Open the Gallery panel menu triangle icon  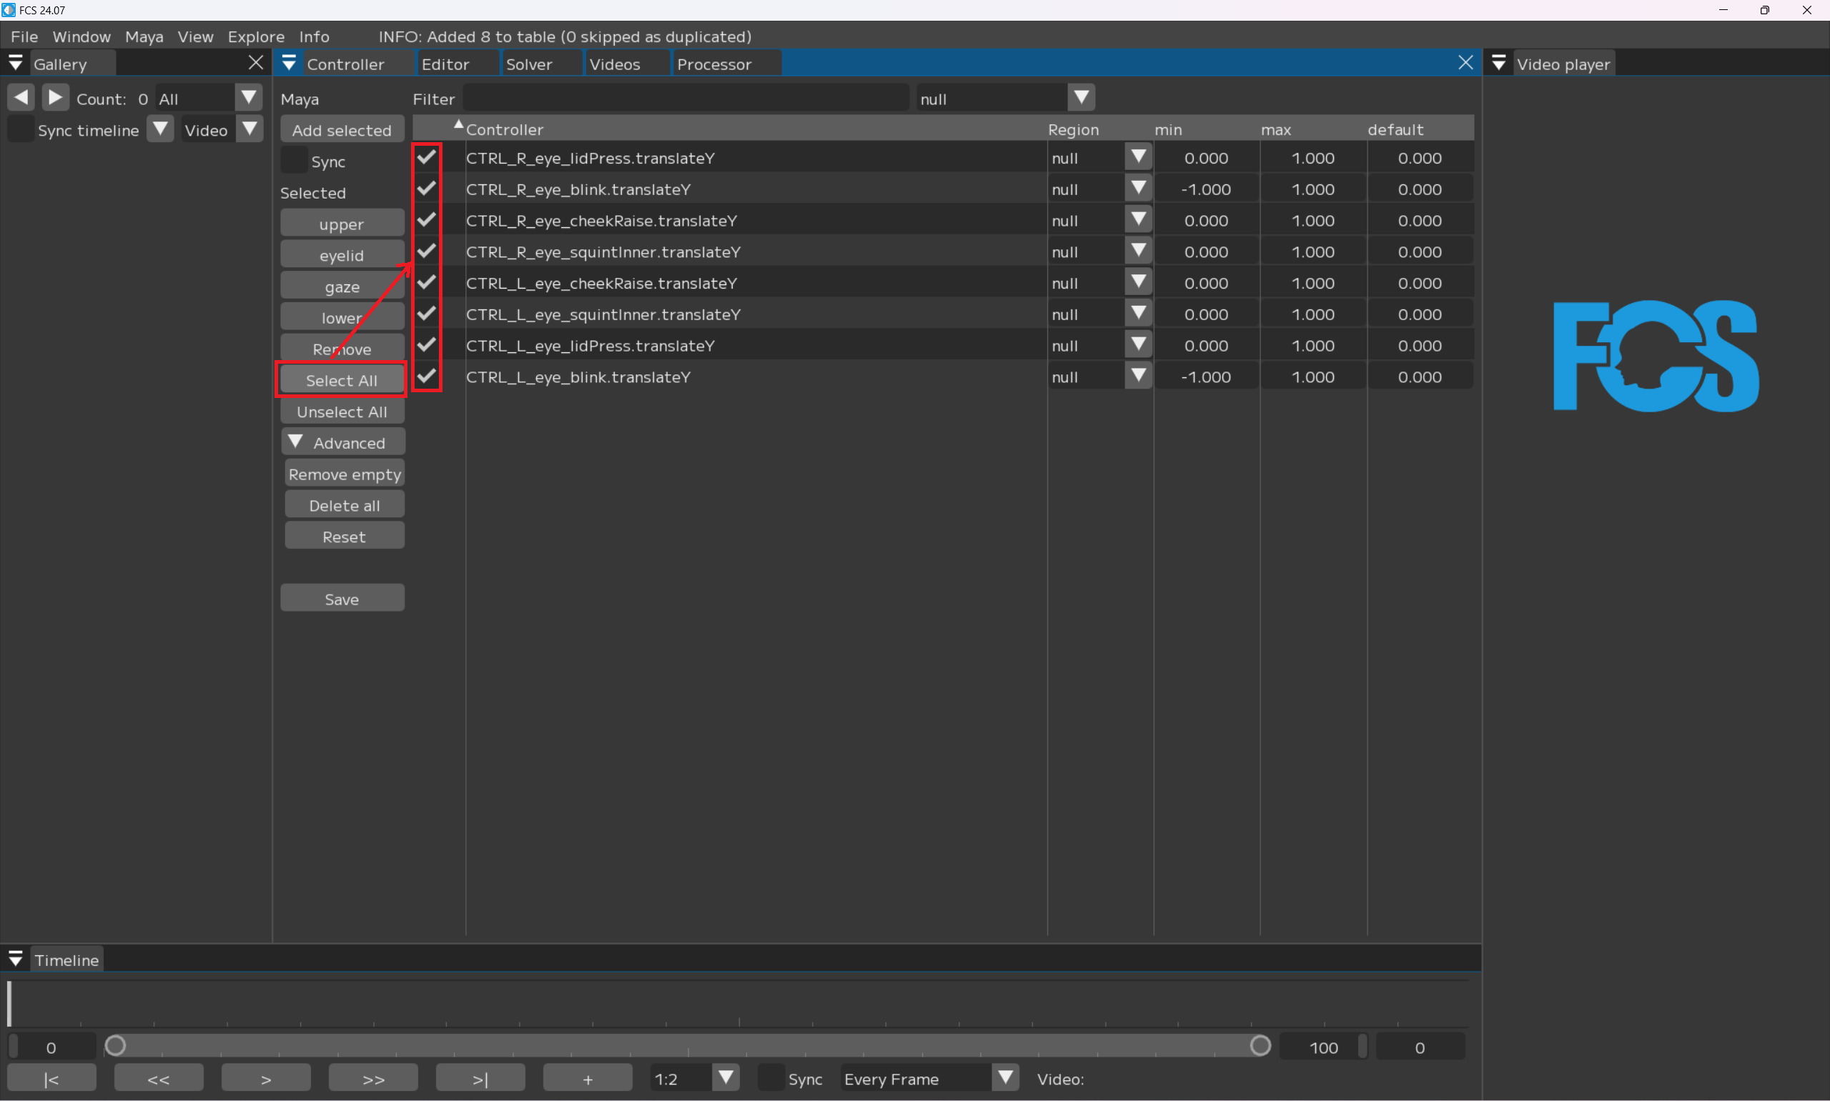(x=15, y=63)
